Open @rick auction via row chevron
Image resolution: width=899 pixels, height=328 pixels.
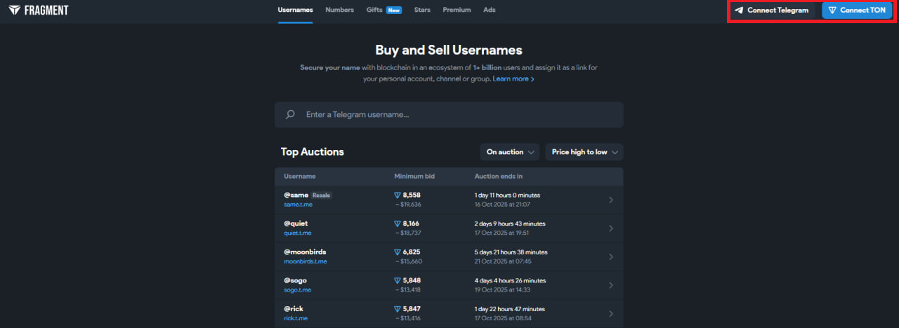click(610, 313)
